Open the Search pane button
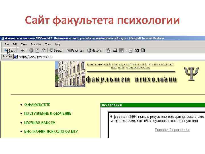This screenshot has width=205, height=154. [56, 50]
